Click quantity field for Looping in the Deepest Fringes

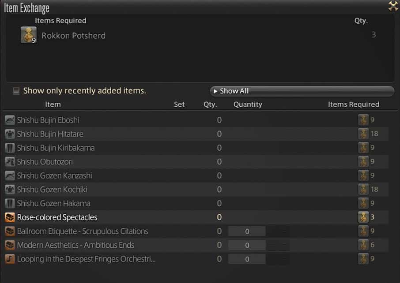click(247, 259)
